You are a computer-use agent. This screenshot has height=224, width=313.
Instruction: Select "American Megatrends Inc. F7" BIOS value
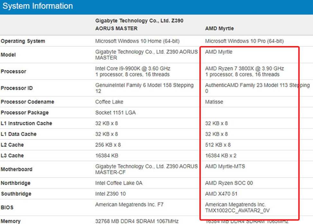tap(129, 205)
